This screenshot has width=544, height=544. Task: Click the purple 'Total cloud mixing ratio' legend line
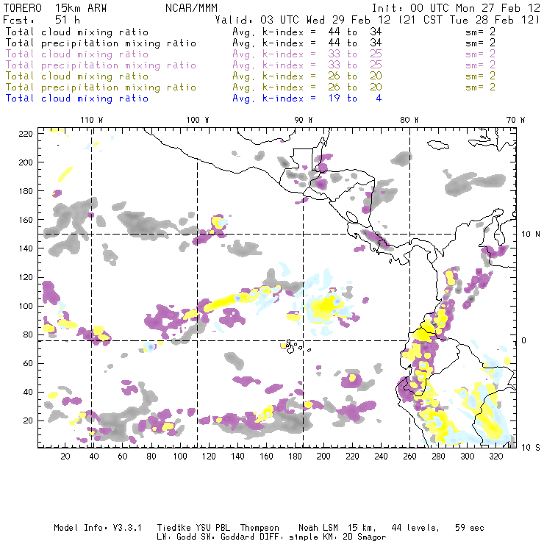coord(77,54)
